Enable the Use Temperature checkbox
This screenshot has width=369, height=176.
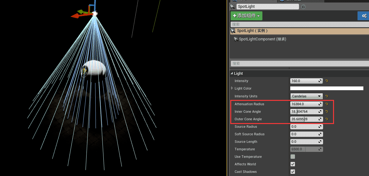(x=293, y=157)
